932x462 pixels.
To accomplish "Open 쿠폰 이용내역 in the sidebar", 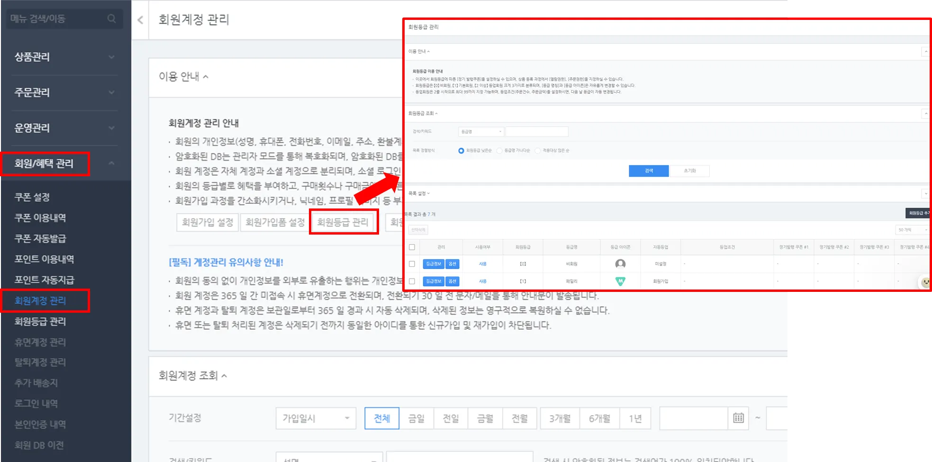I will [x=40, y=218].
